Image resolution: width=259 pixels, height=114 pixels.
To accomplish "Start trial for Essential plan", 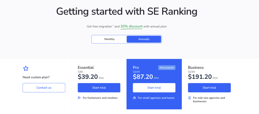I will pos(99,88).
